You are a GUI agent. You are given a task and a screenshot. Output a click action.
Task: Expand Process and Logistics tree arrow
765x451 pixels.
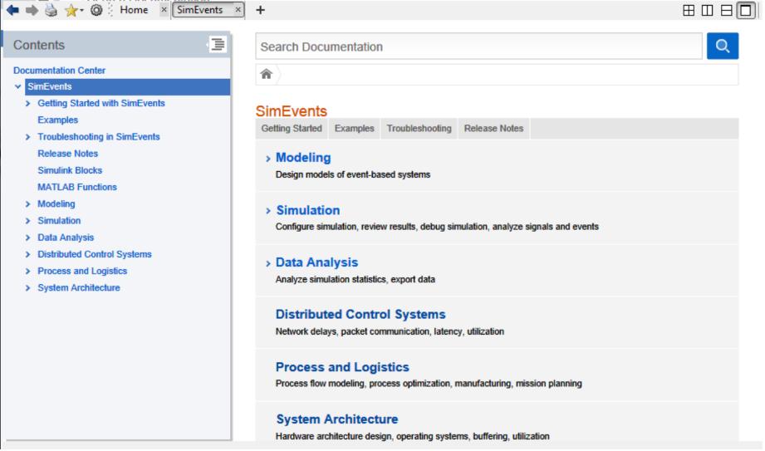tap(27, 272)
